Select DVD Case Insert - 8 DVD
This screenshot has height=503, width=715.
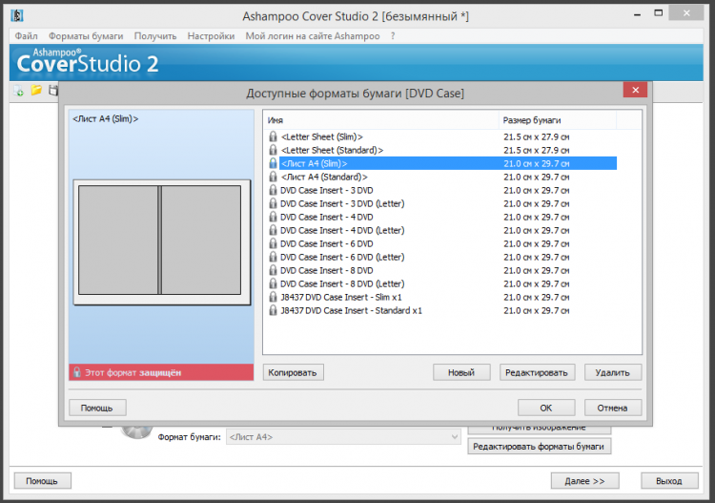click(x=326, y=270)
